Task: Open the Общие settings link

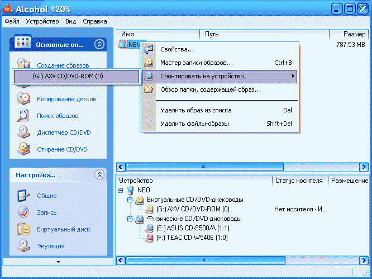Action: point(47,196)
